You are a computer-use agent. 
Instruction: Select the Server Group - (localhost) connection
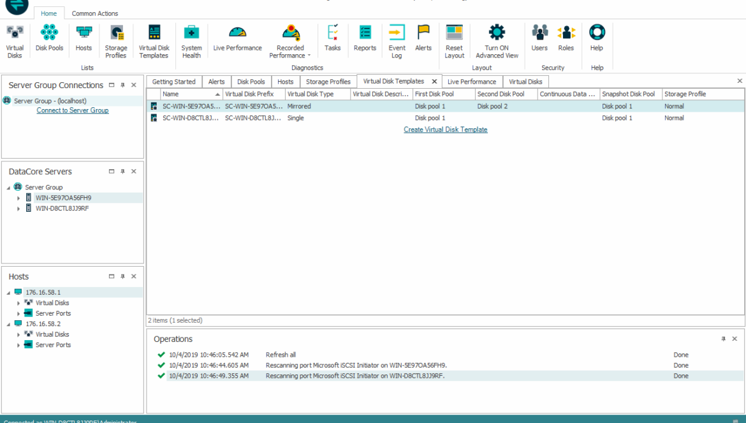tap(50, 101)
